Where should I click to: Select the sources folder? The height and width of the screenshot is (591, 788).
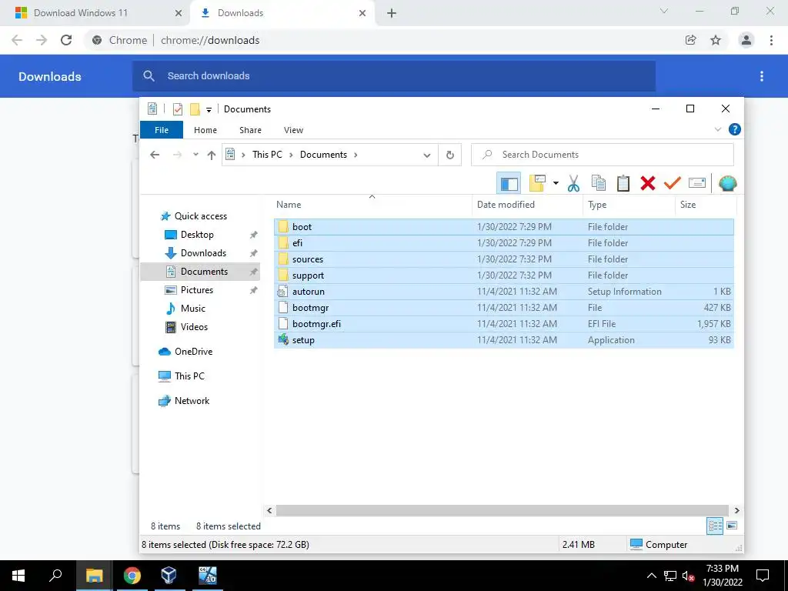tap(503, 259)
